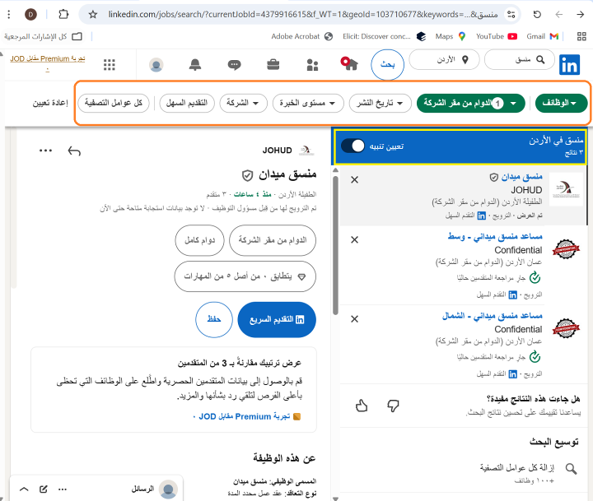Viewport: 593px width, 501px height.
Task: Click the بحث search button
Action: [387, 65]
